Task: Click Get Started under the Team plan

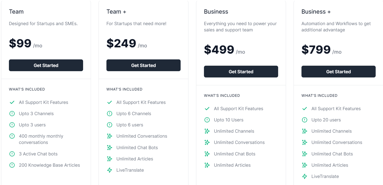Action: tap(46, 65)
